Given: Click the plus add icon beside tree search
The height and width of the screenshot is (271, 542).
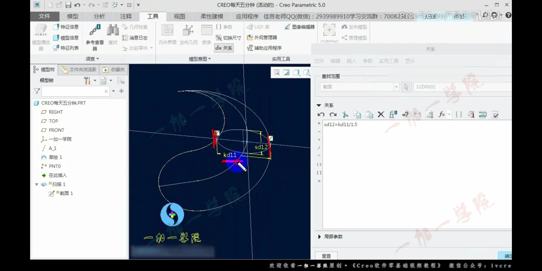Looking at the screenshot, I should pyautogui.click(x=121, y=91).
